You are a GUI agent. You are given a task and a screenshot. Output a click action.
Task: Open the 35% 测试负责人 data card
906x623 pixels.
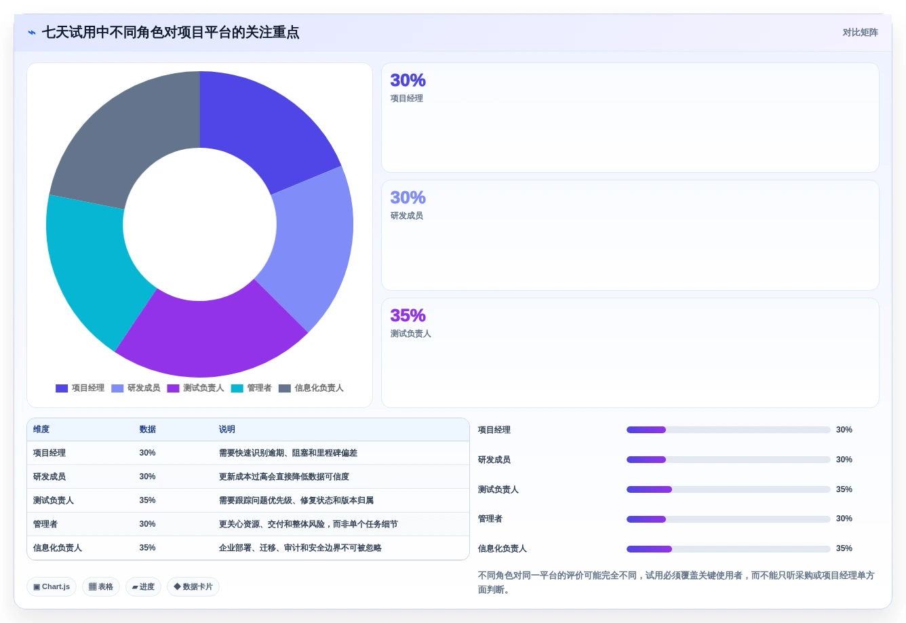(x=630, y=353)
